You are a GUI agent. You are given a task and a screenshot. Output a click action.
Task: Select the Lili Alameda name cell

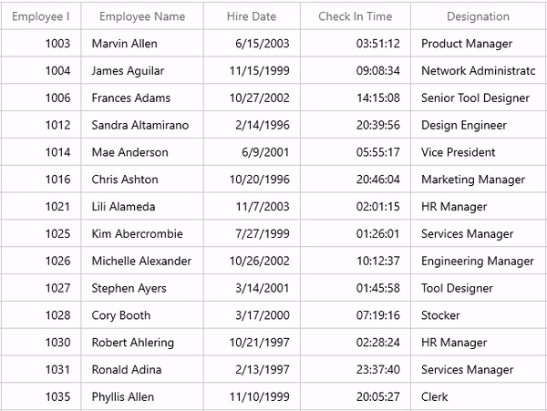124,207
